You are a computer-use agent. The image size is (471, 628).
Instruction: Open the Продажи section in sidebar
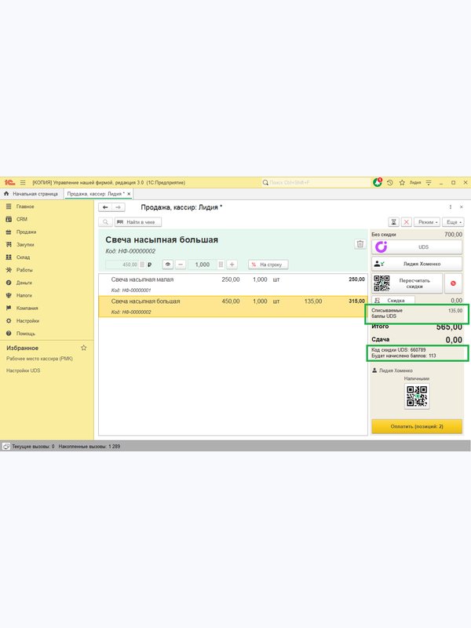tap(26, 232)
